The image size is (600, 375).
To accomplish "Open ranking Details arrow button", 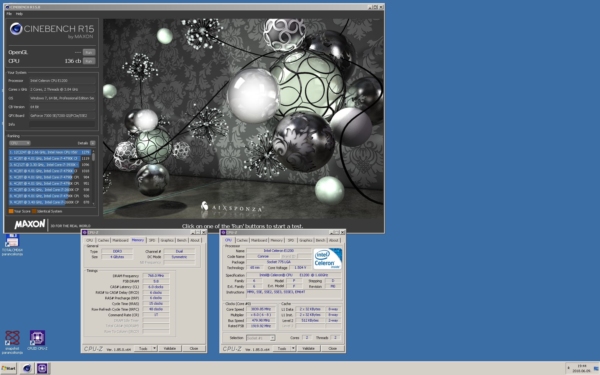I will 93,143.
